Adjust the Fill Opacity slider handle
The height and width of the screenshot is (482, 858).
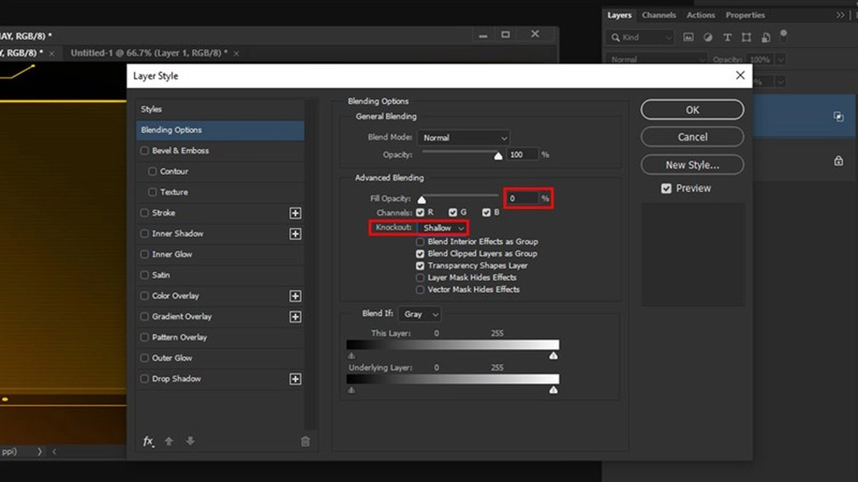point(422,200)
